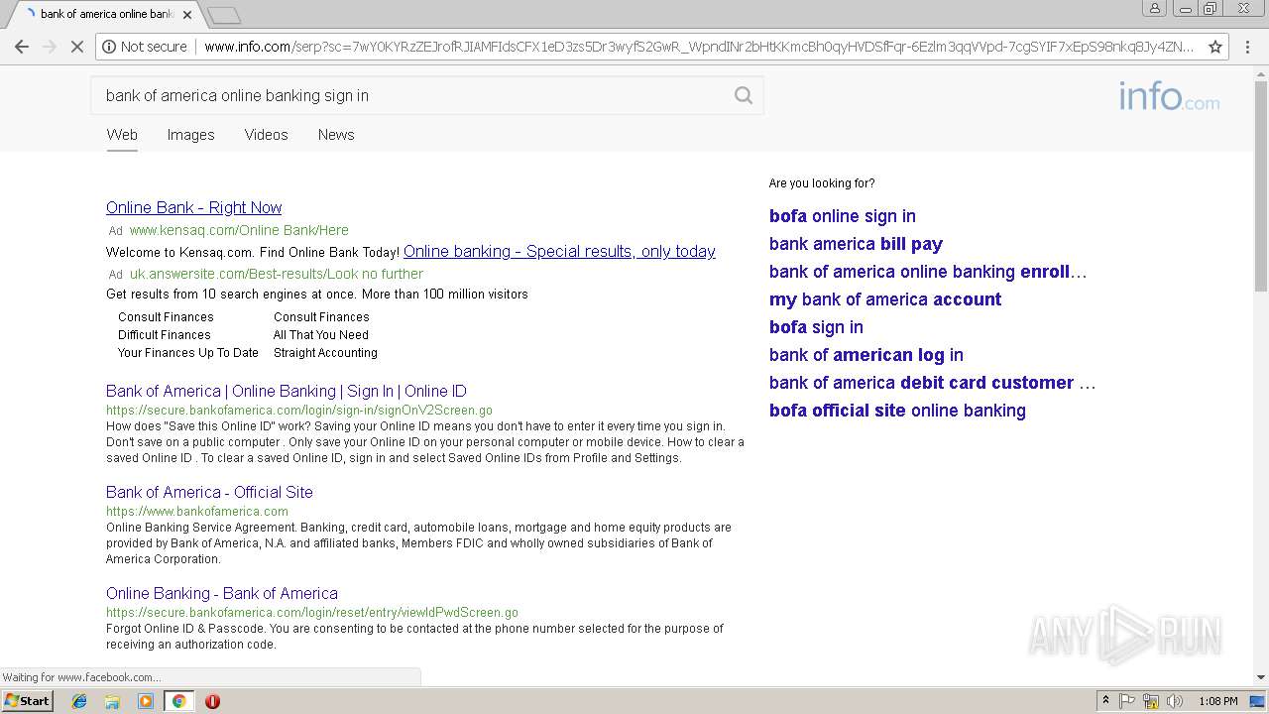Switch to the Images tab

pyautogui.click(x=190, y=135)
